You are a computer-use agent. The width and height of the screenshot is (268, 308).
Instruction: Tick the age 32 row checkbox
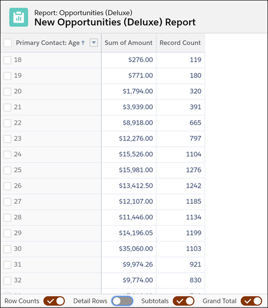coord(8,280)
